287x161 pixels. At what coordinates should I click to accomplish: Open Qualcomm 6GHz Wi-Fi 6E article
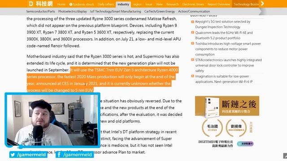[x=224, y=35]
